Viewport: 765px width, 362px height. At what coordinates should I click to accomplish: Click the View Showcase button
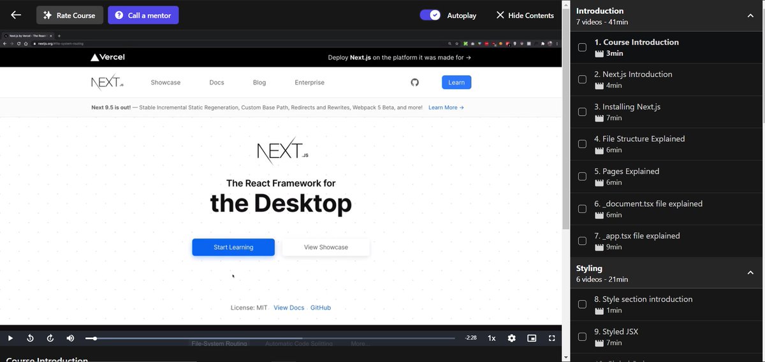pyautogui.click(x=326, y=247)
